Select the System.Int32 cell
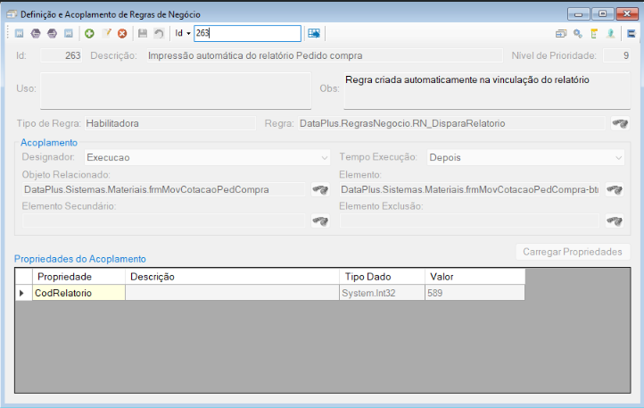Image resolution: width=644 pixels, height=408 pixels. point(383,293)
